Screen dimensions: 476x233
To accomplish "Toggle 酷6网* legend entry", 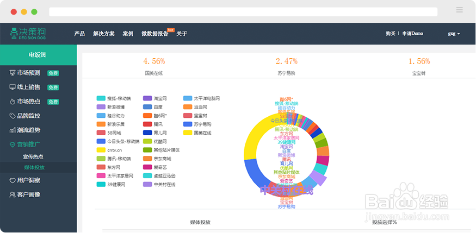I will click(x=155, y=116).
